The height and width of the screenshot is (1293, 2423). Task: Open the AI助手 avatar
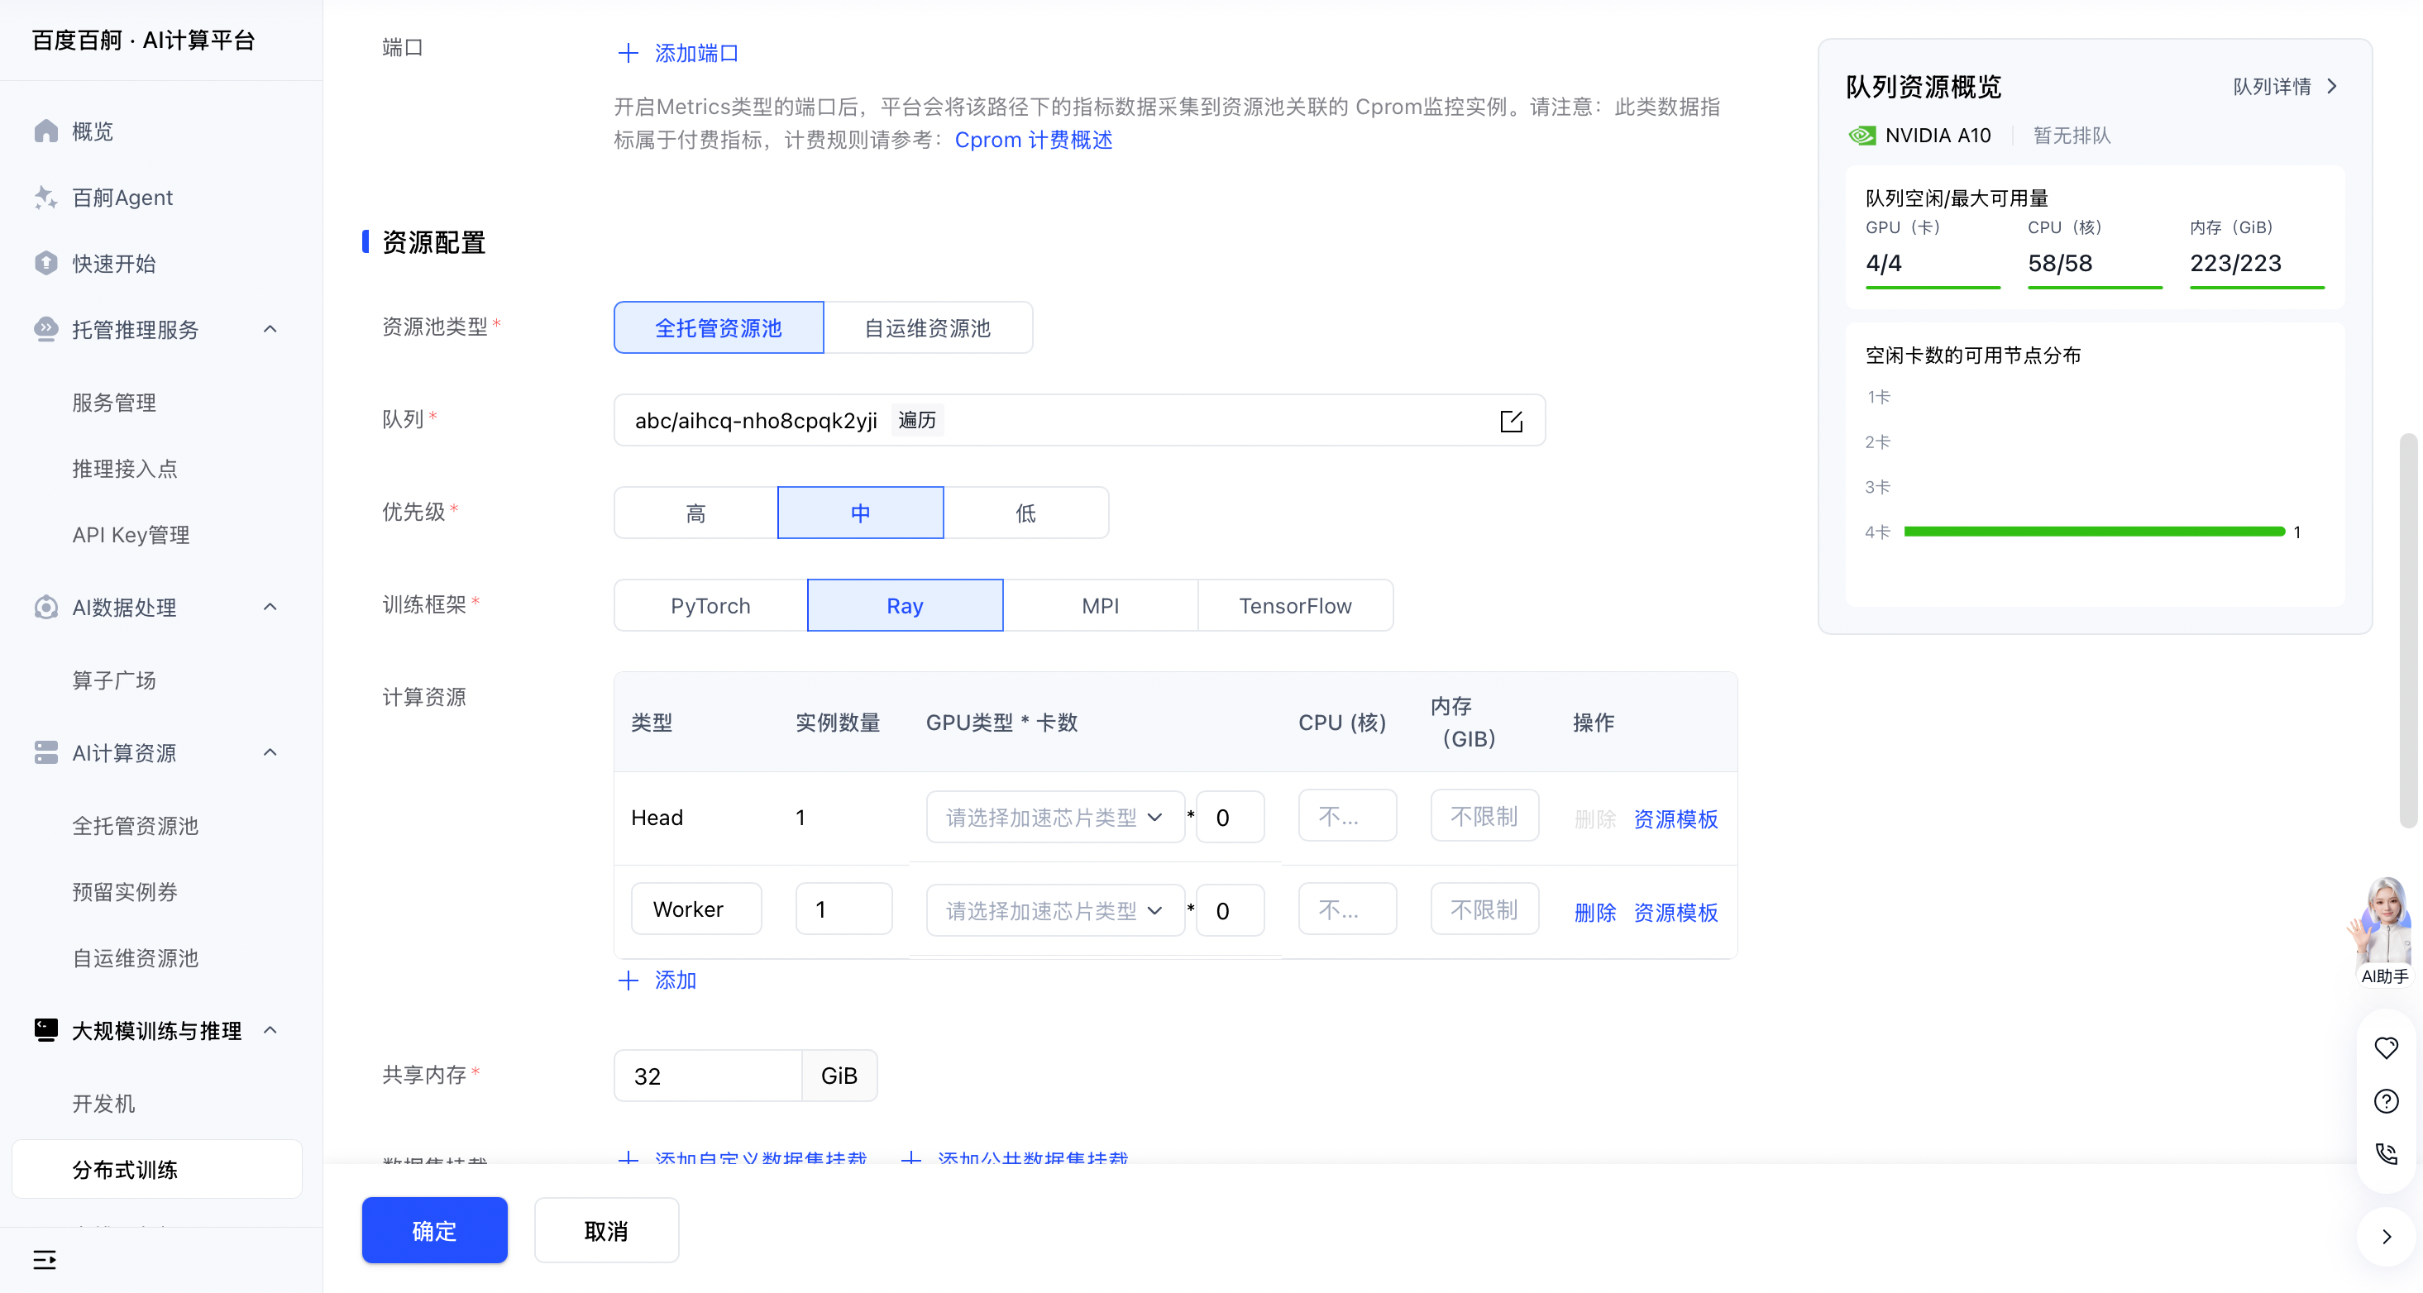(2384, 930)
